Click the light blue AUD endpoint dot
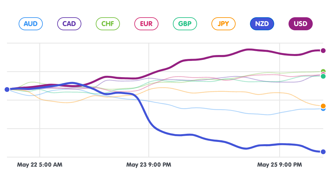The width and height of the screenshot is (332, 181). (x=324, y=109)
